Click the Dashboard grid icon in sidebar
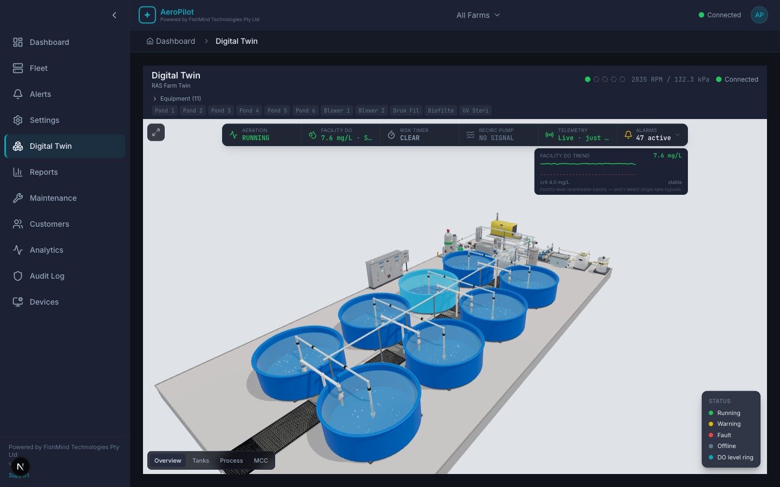 (18, 42)
